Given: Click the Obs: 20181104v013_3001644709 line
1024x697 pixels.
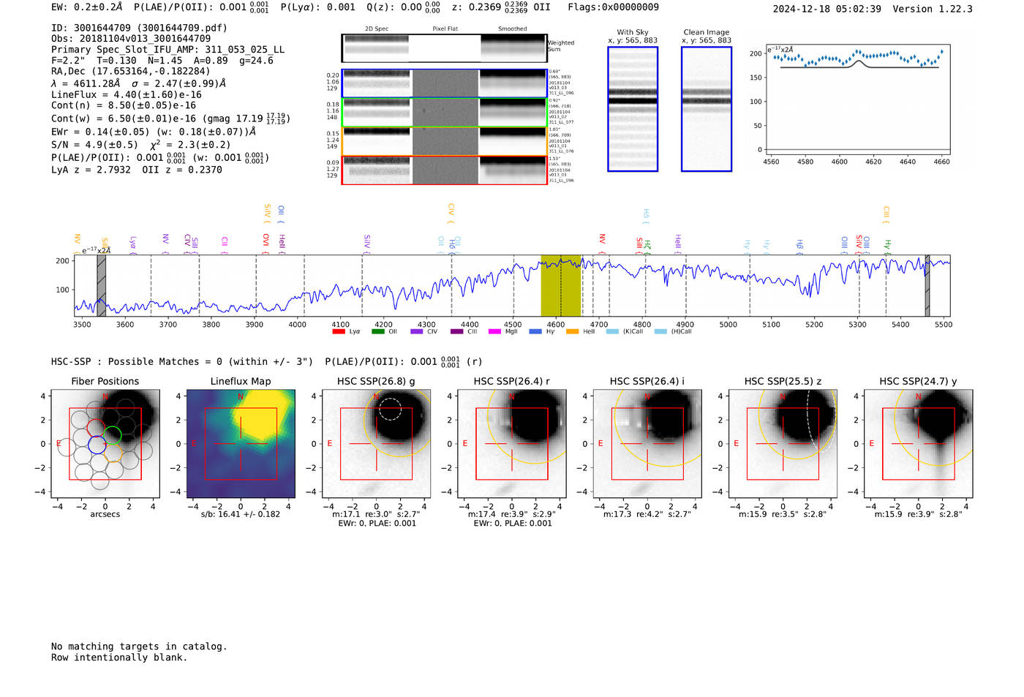Looking at the screenshot, I should pos(131,38).
